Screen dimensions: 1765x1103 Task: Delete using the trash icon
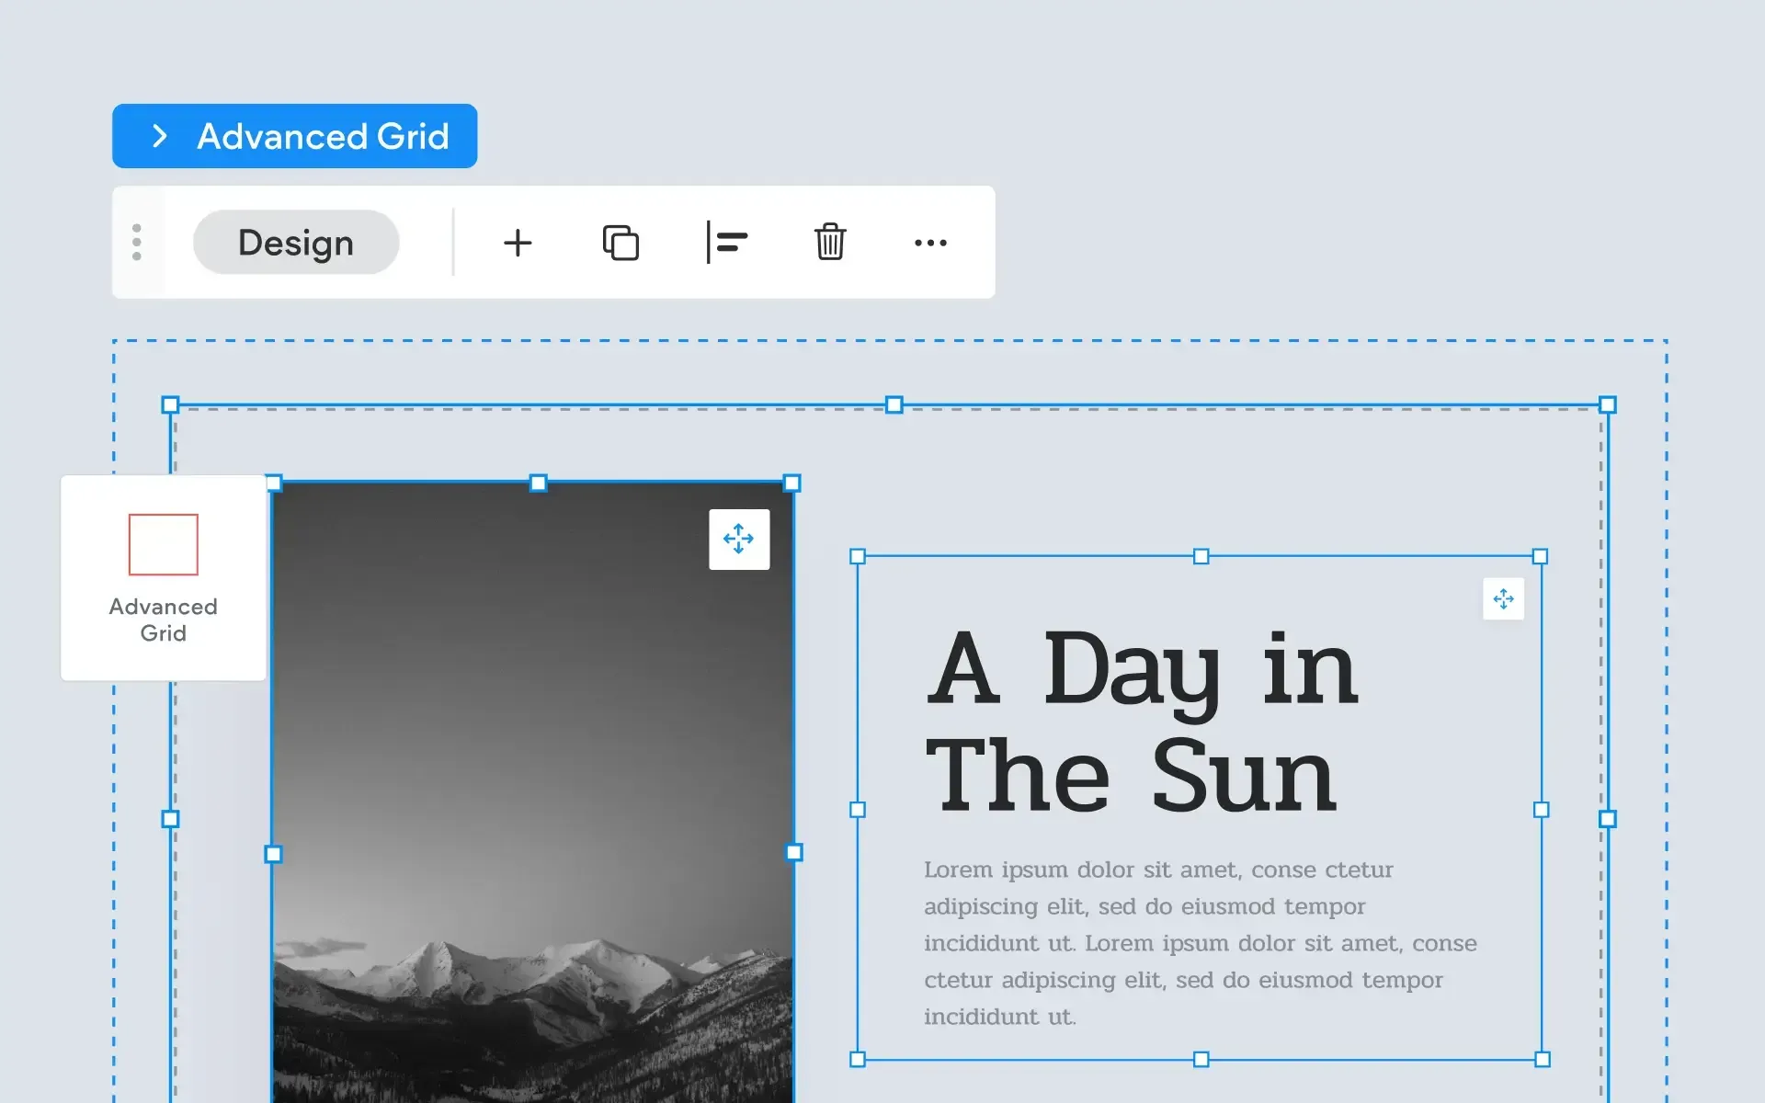[830, 242]
